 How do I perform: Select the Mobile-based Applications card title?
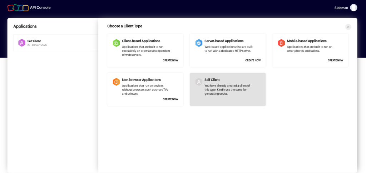[307, 41]
